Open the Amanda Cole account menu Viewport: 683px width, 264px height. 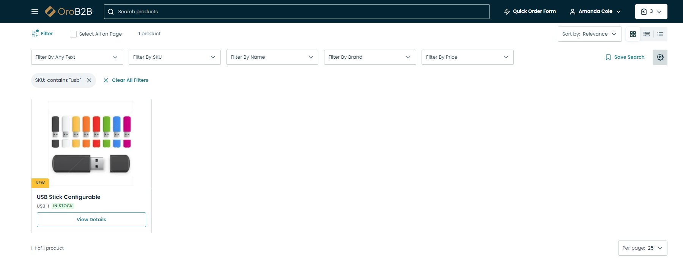595,11
